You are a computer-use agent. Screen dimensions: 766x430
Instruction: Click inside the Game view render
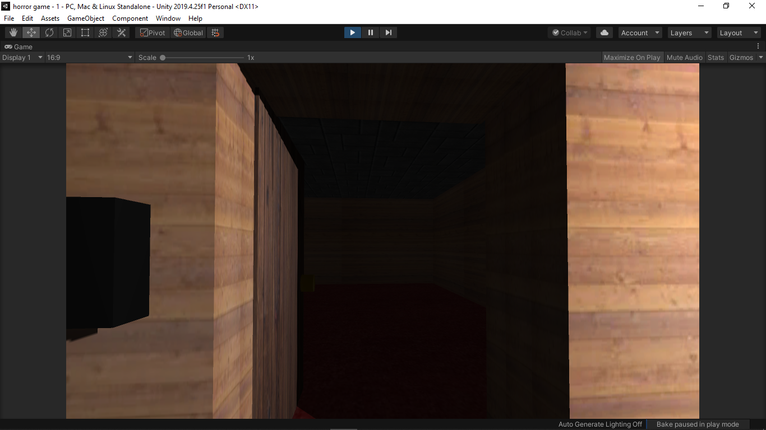click(x=382, y=241)
